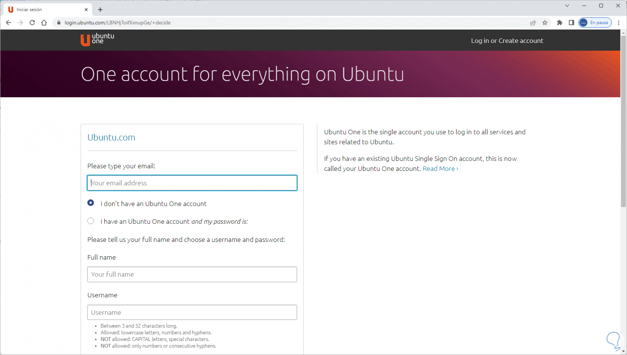Click the browser back arrow
Screen dimensions: 627x355
point(8,23)
